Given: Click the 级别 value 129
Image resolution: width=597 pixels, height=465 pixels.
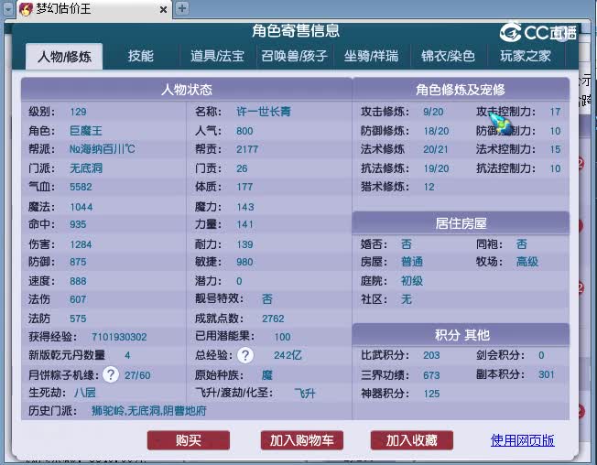Looking at the screenshot, I should click(x=78, y=112).
